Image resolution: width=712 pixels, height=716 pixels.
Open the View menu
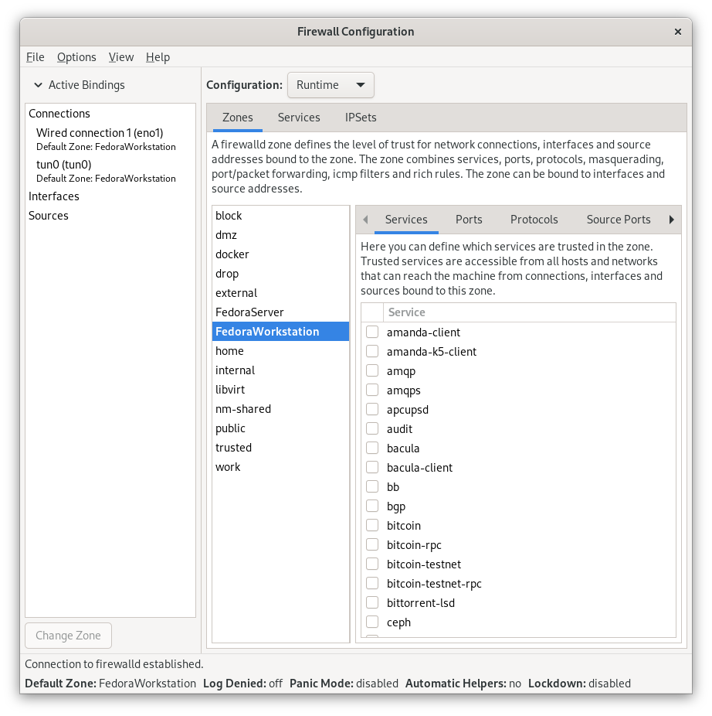coord(120,56)
